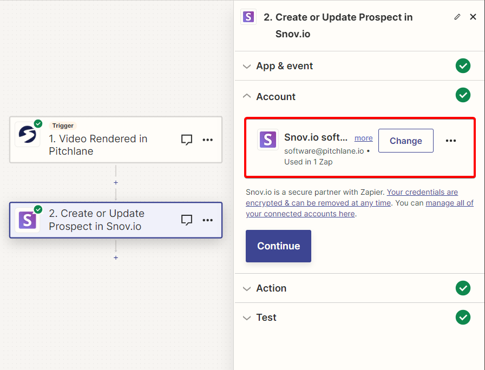Screen dimensions: 485x370
Task: Open three-dot menu on Create or Update Prospect step
Action: 207,220
